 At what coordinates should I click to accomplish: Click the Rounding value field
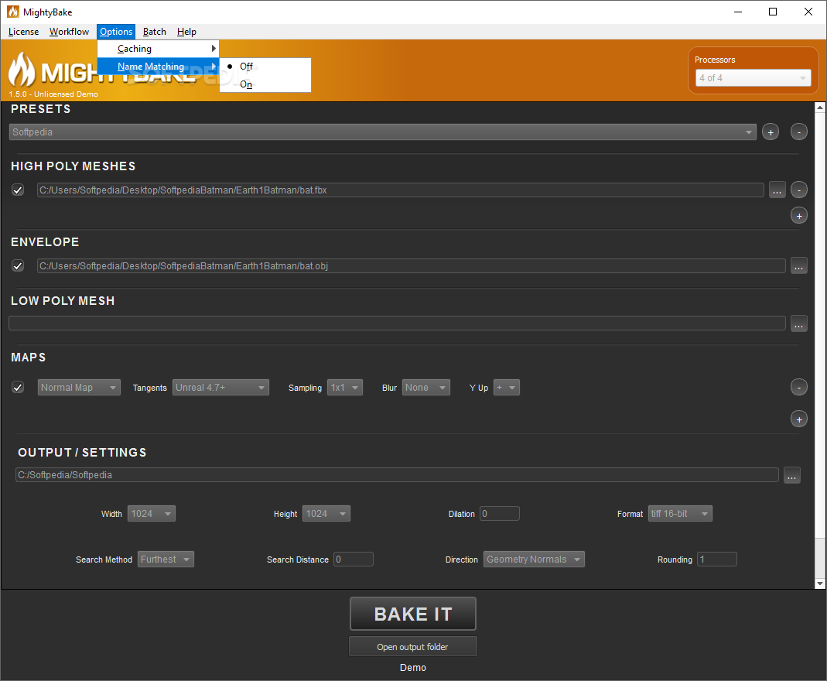pos(717,560)
